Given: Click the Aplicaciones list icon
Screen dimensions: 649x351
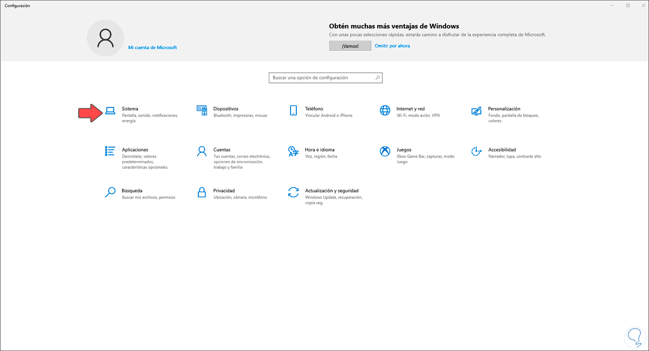Looking at the screenshot, I should pyautogui.click(x=110, y=151).
